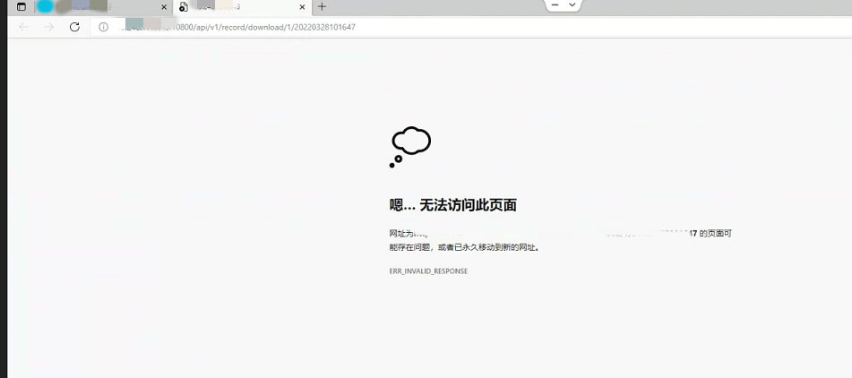
Task: Close the first browser tab
Action: (x=164, y=7)
